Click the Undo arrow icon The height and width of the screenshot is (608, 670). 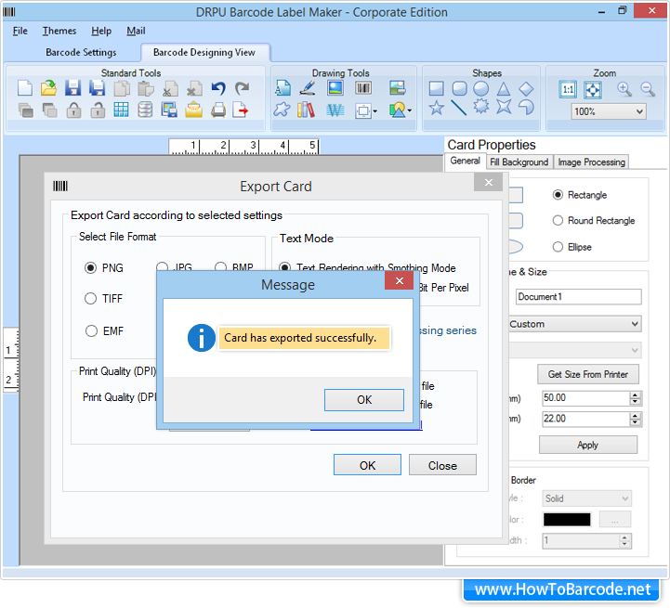(x=218, y=88)
